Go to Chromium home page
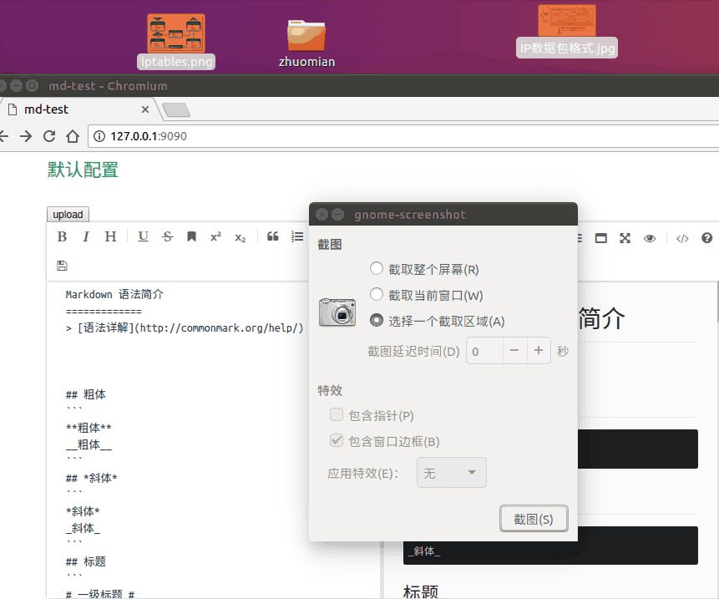This screenshot has width=719, height=599. coord(73,136)
